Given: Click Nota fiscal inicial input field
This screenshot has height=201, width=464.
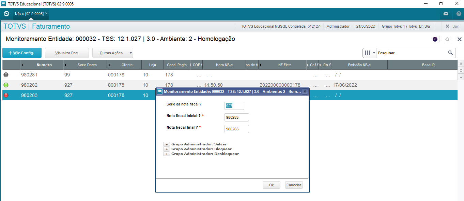Looking at the screenshot, I should [237, 117].
